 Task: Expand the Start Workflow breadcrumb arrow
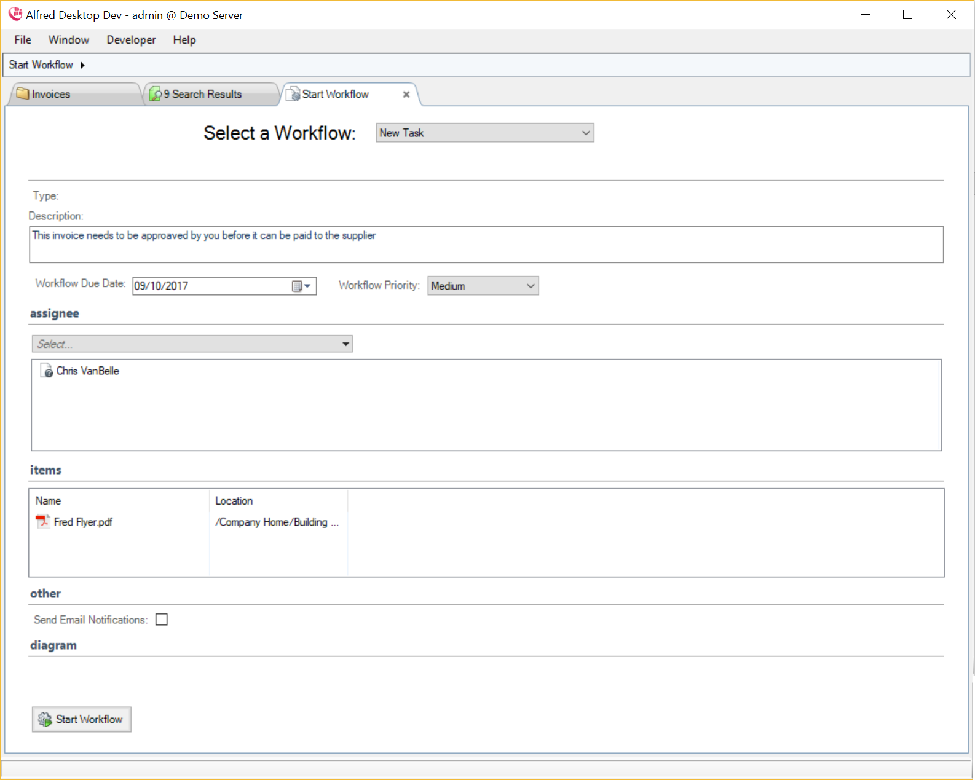(x=82, y=65)
